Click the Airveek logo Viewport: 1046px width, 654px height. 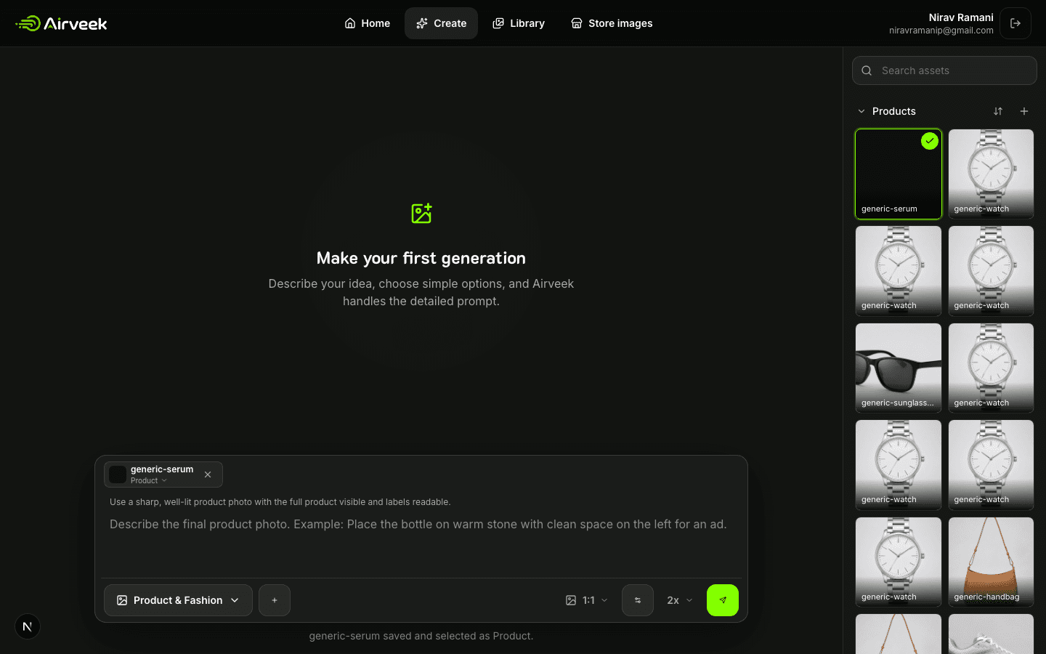61,23
